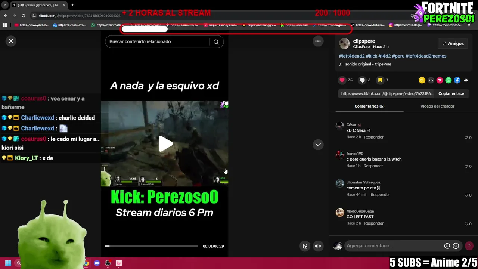Image resolution: width=478 pixels, height=269 pixels.
Task: Click the Amigos button
Action: point(453,44)
